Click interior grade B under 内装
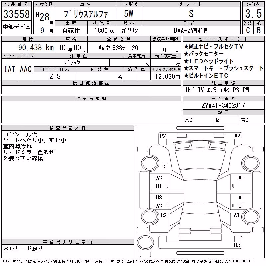Image resolution: width=266 pixels, height=266 pixels. (259, 30)
